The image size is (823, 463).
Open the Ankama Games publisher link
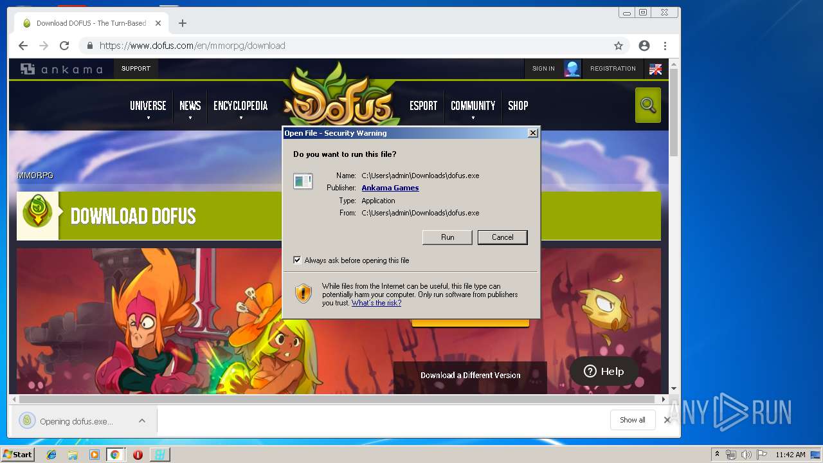(390, 188)
